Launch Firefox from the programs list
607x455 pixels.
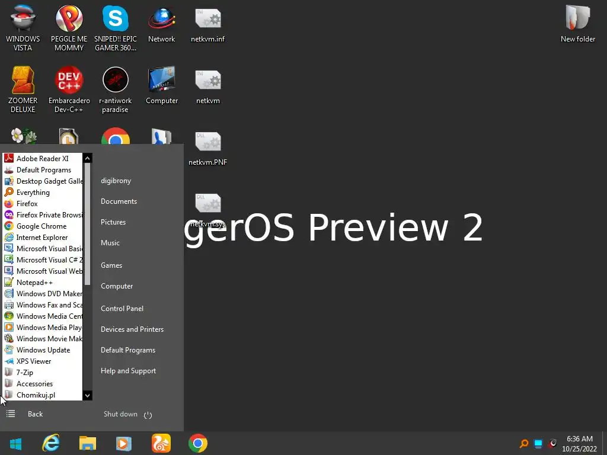tap(43, 203)
